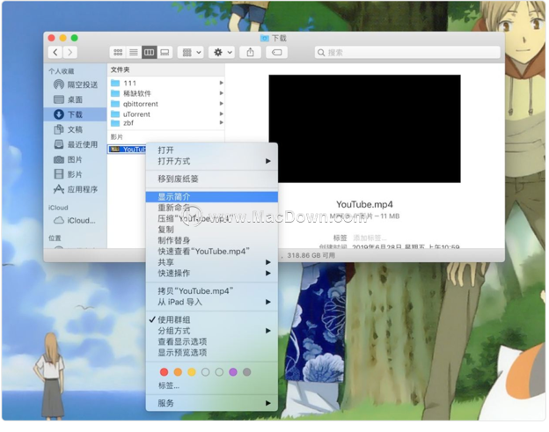Viewport: 549px width, 432px height.
Task: Expand 从 iPad 导入 submenu
Action: 212,302
